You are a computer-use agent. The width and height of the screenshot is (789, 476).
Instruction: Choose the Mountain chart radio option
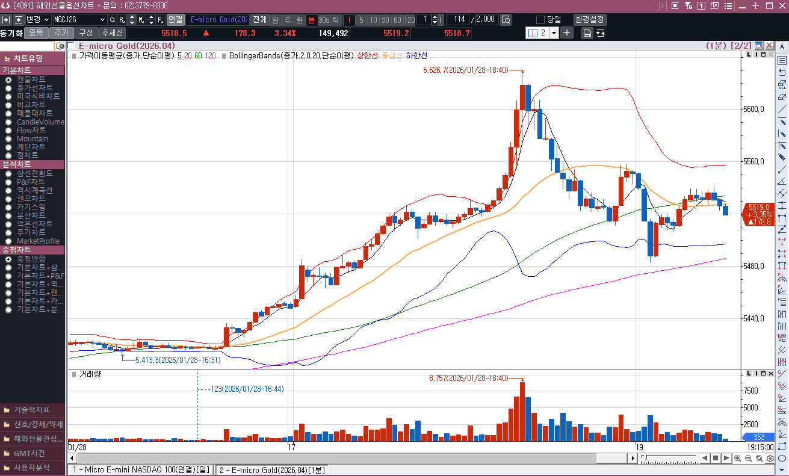8,138
